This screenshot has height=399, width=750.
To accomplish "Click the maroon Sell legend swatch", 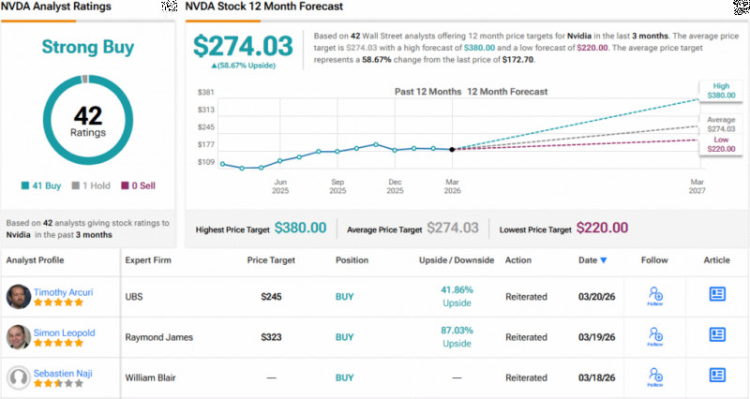I will (125, 185).
